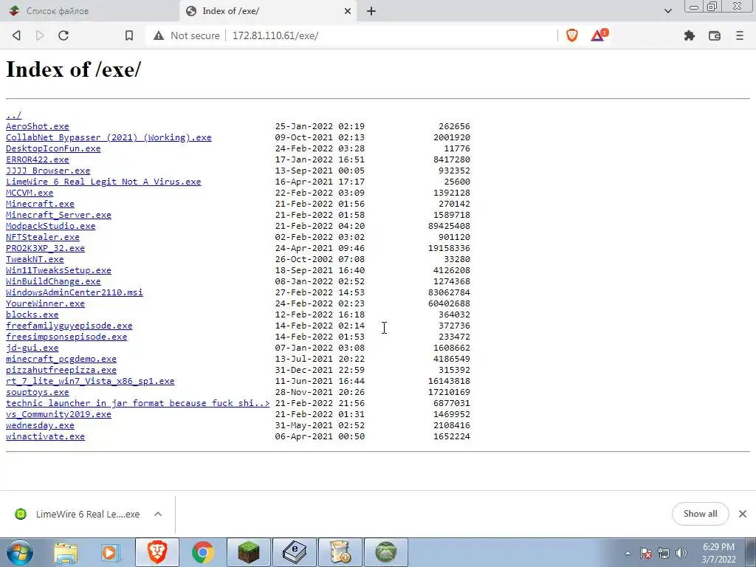Open the browser main menu (hamburger) icon
The image size is (756, 567).
pos(740,35)
